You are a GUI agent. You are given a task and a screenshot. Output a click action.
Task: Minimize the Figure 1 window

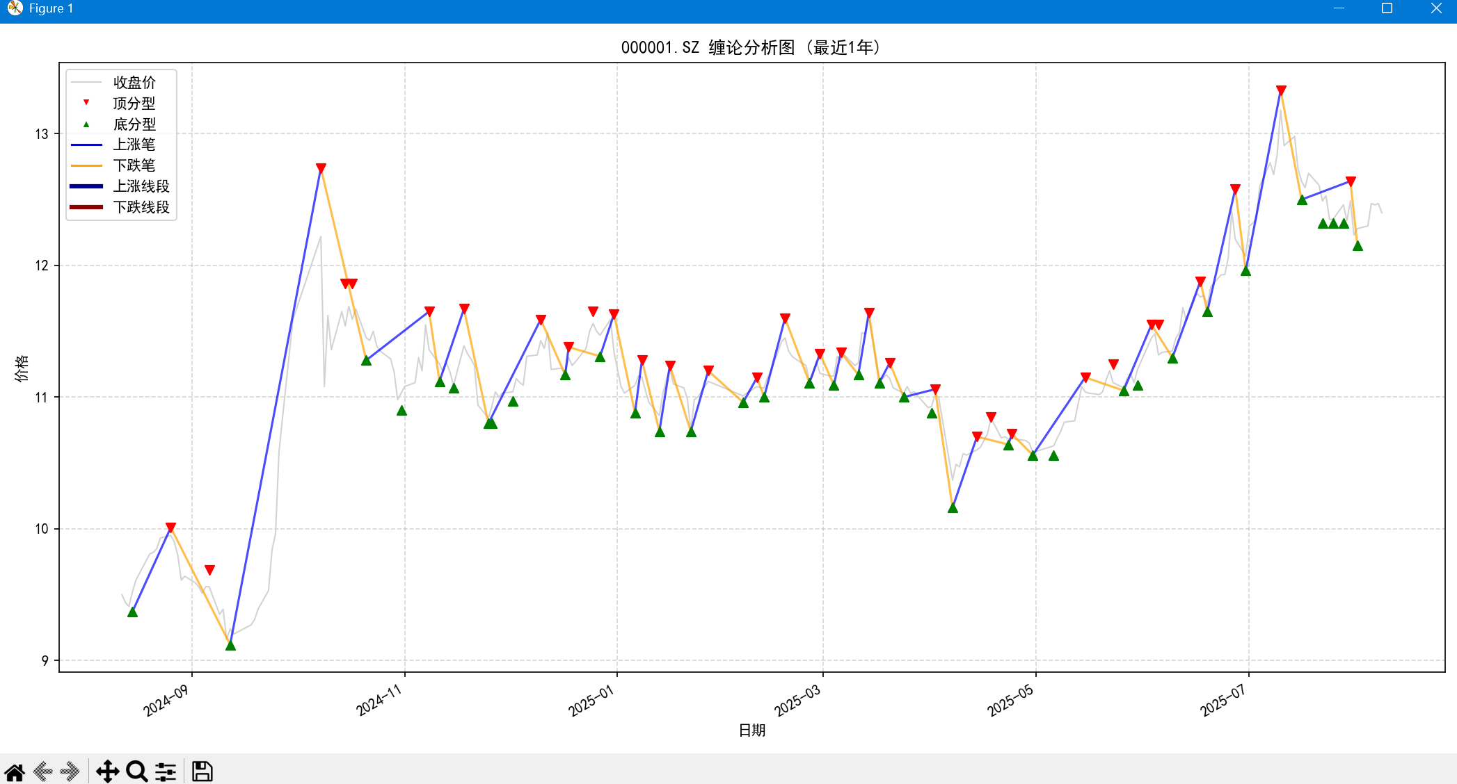pyautogui.click(x=1339, y=8)
